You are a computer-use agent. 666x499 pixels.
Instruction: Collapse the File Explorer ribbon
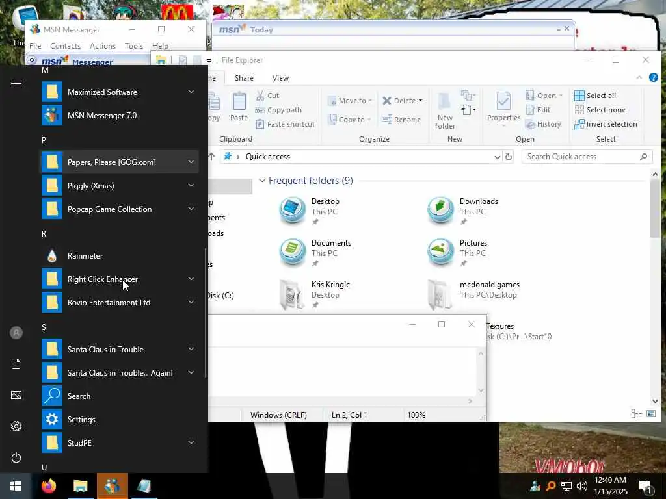639,77
